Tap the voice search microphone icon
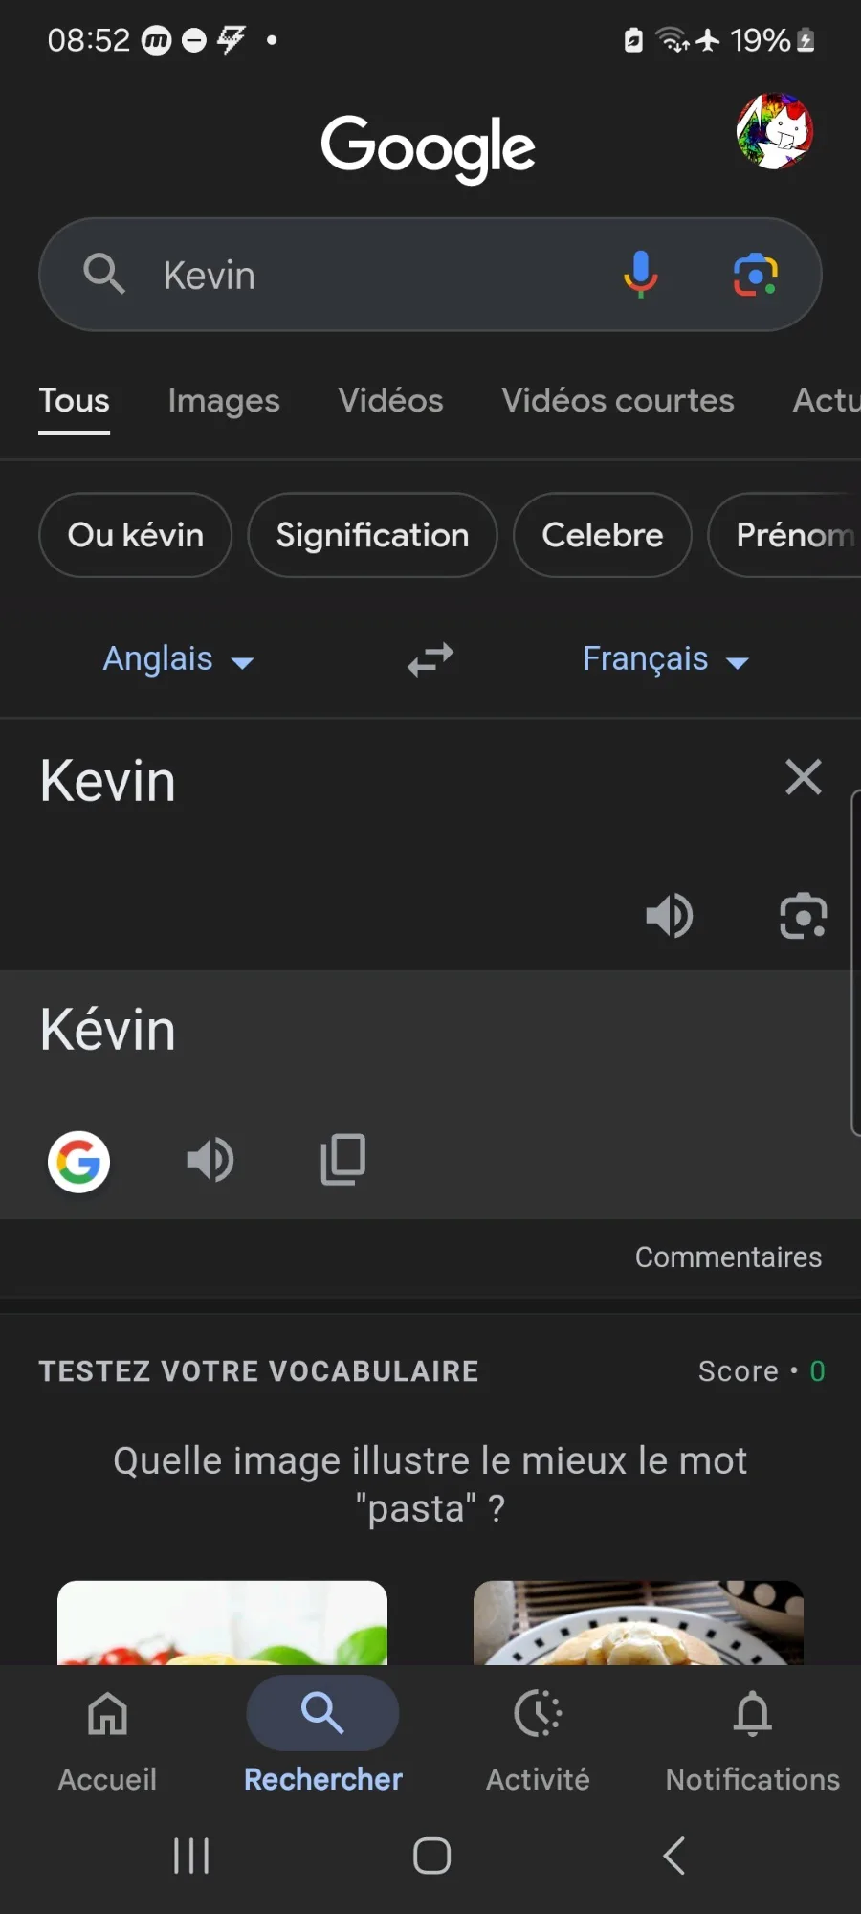 point(641,275)
